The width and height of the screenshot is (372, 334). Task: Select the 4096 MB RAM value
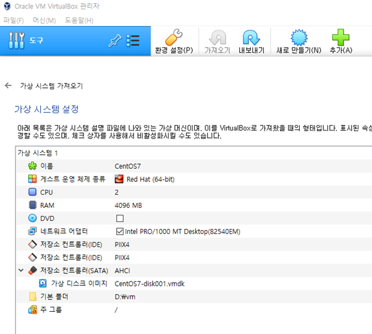[129, 205]
